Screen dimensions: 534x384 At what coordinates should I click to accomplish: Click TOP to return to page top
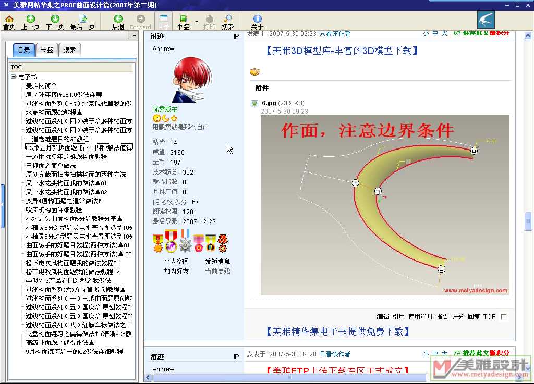489,317
